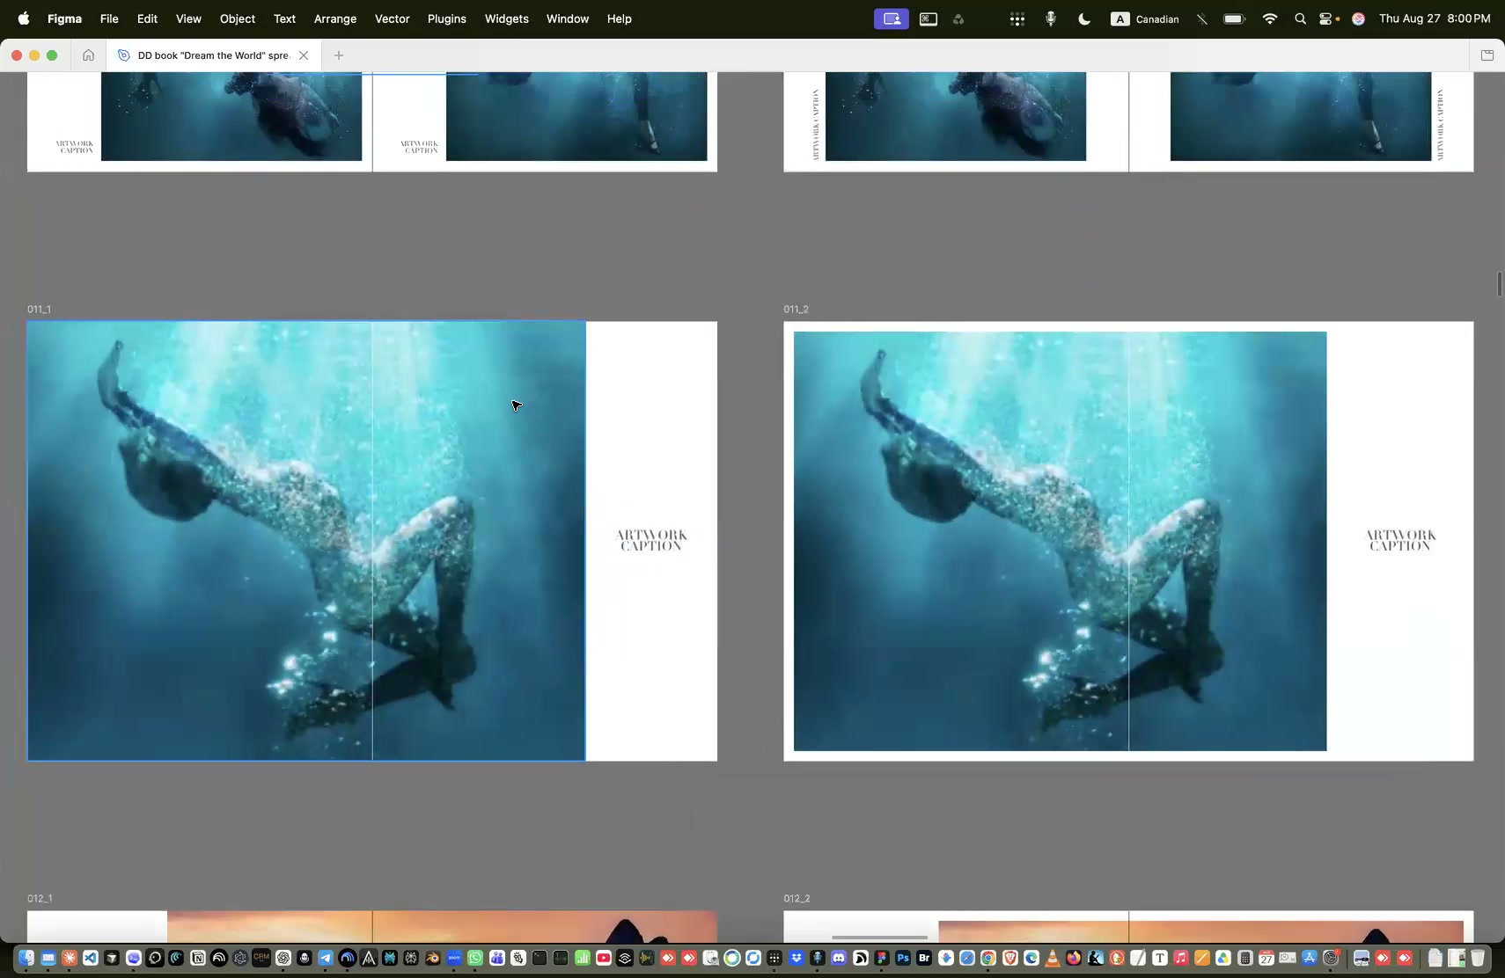Click the date and time in menu bar

pyautogui.click(x=1435, y=18)
